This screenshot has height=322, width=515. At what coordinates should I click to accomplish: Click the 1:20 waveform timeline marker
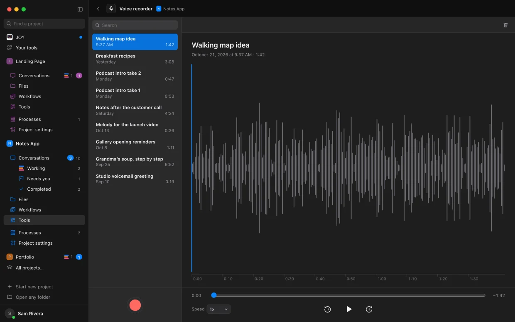coord(443,279)
